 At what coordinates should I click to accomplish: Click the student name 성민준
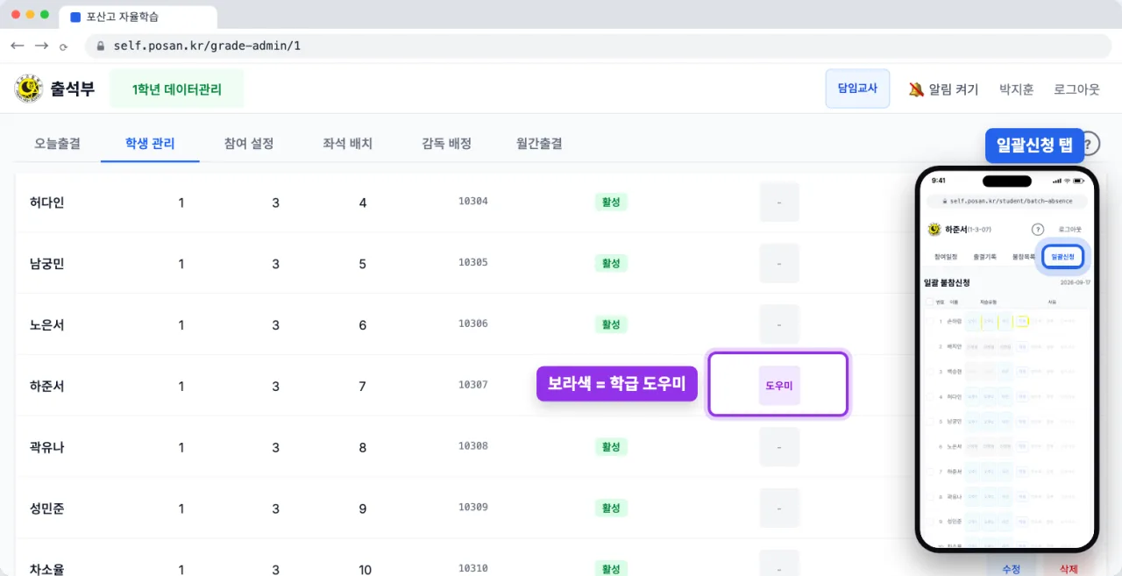coord(47,508)
